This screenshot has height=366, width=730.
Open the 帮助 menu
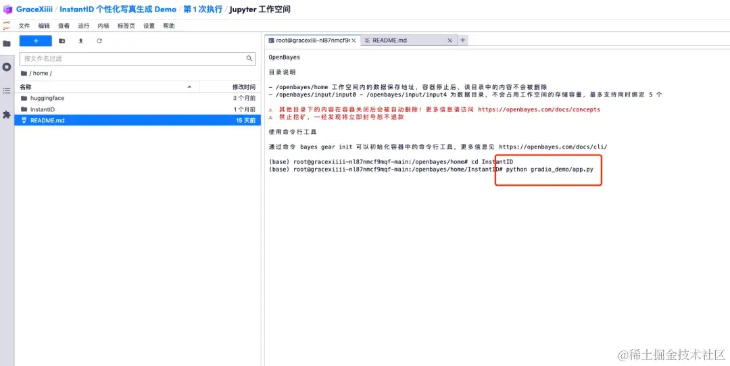pyautogui.click(x=169, y=26)
